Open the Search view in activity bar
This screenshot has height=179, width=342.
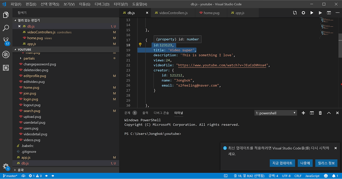pyautogui.click(x=6, y=28)
